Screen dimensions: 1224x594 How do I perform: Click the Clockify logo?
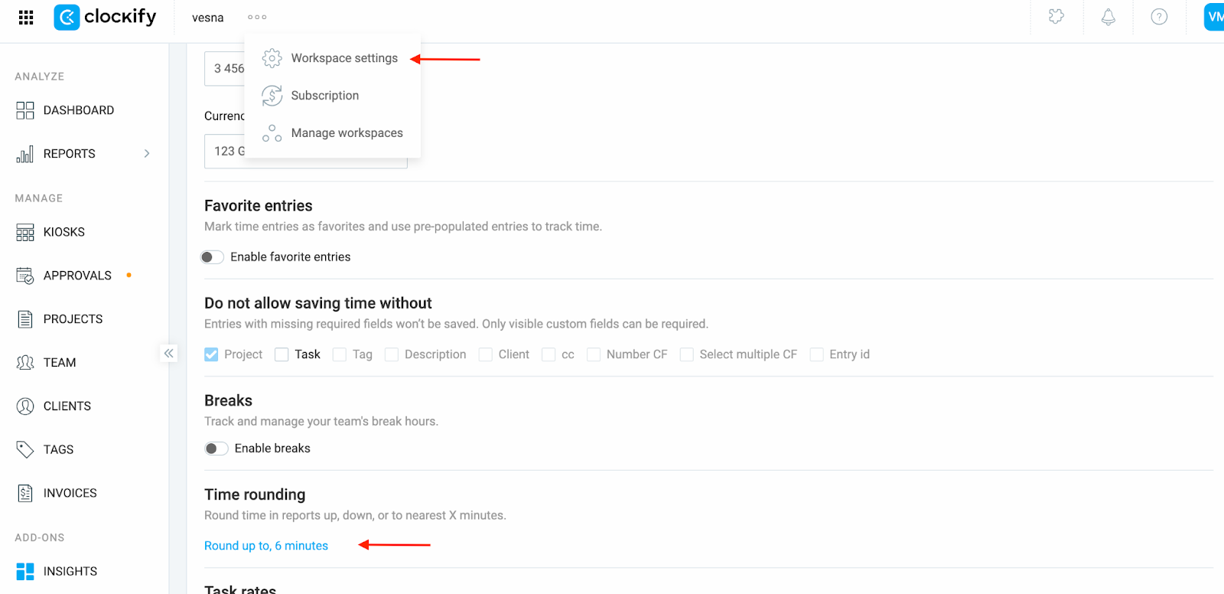coord(105,17)
